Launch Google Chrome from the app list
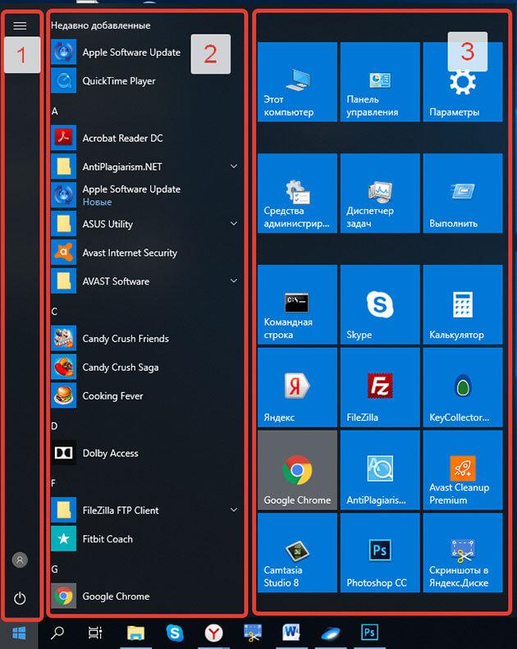The width and height of the screenshot is (517, 649). tap(146, 596)
